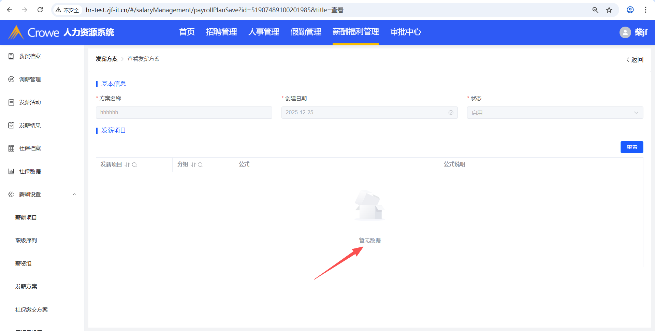Click the 发薪方案 breadcrumb link
The width and height of the screenshot is (655, 331).
click(x=106, y=59)
